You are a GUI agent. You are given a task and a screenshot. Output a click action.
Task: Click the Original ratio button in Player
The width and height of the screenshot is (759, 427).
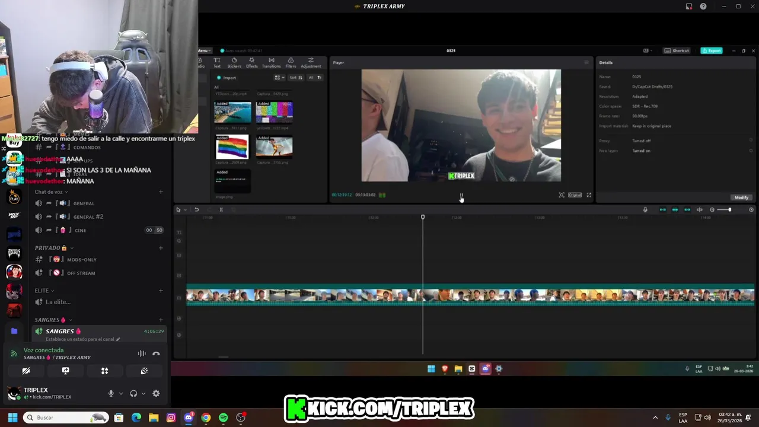click(x=575, y=195)
